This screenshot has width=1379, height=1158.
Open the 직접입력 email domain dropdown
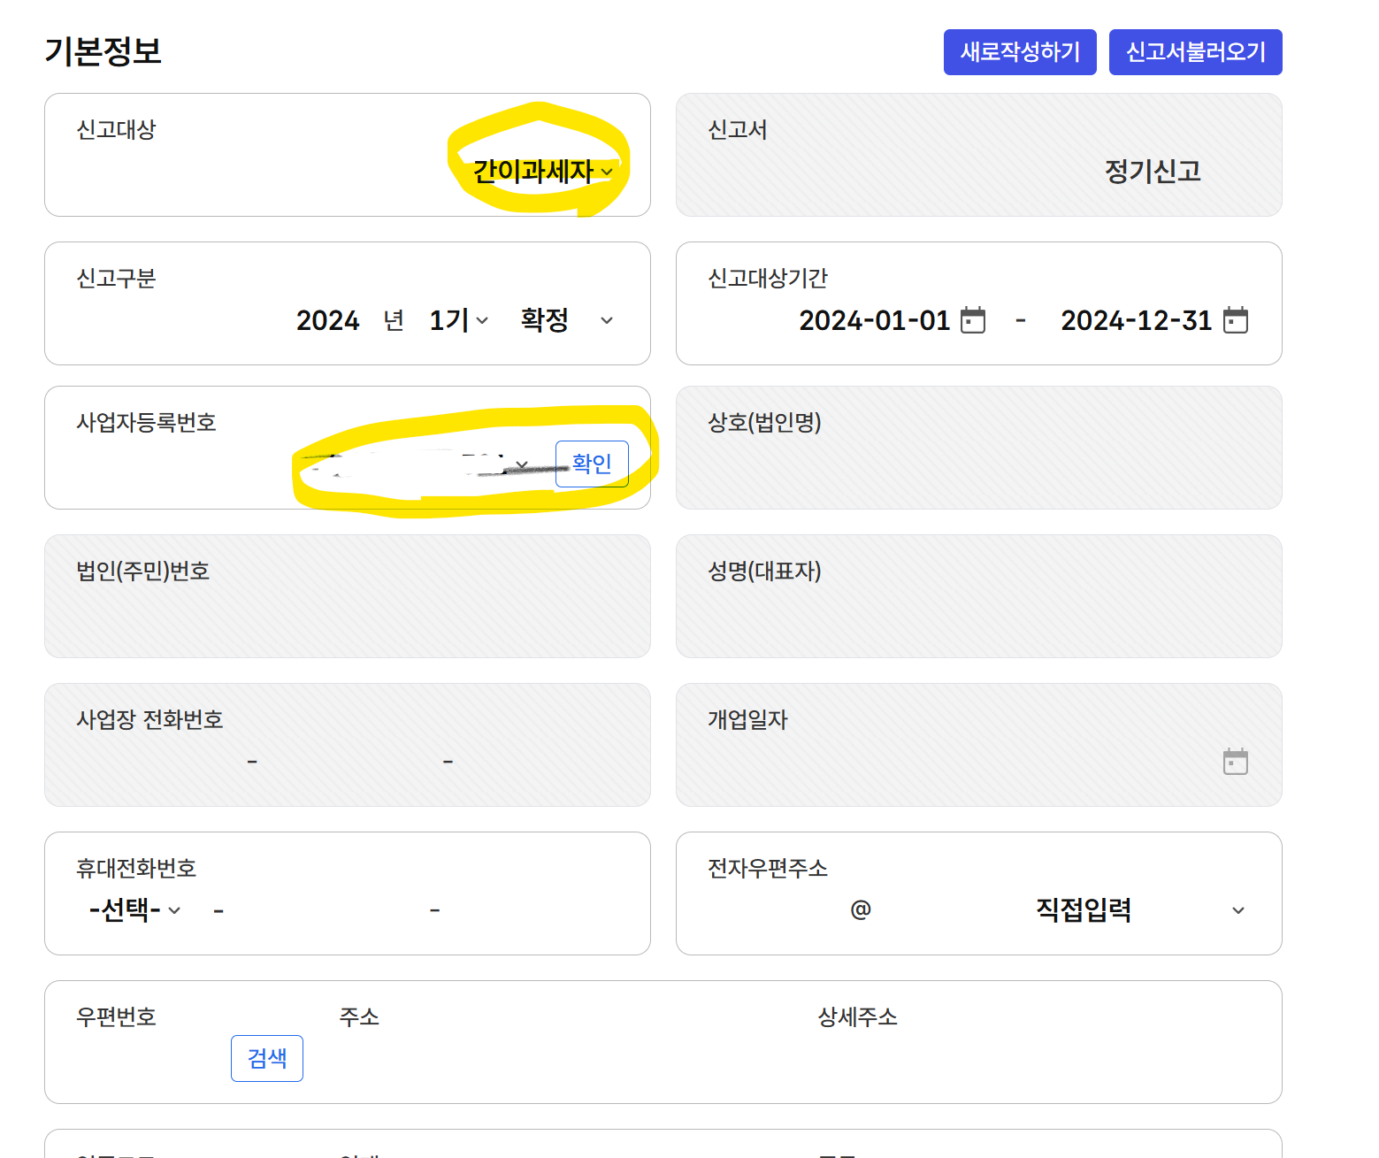click(1141, 909)
